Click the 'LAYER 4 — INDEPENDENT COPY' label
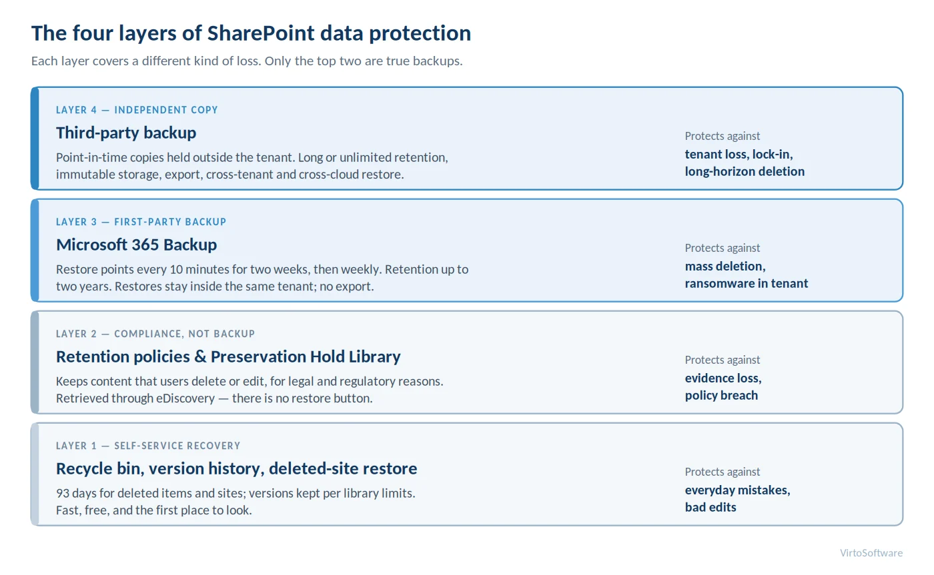 click(x=137, y=110)
